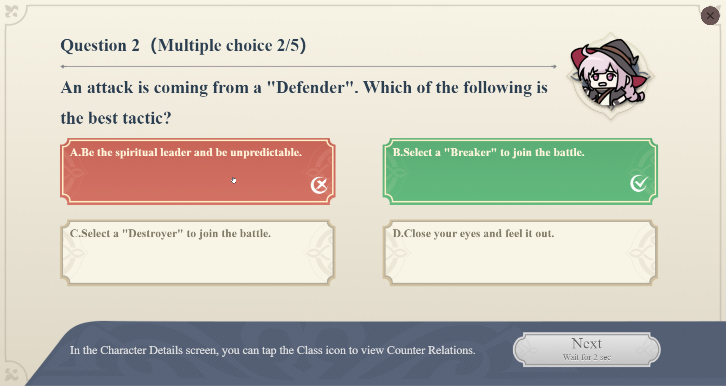Click the "Question 2" heading
The image size is (726, 386).
tap(100, 45)
